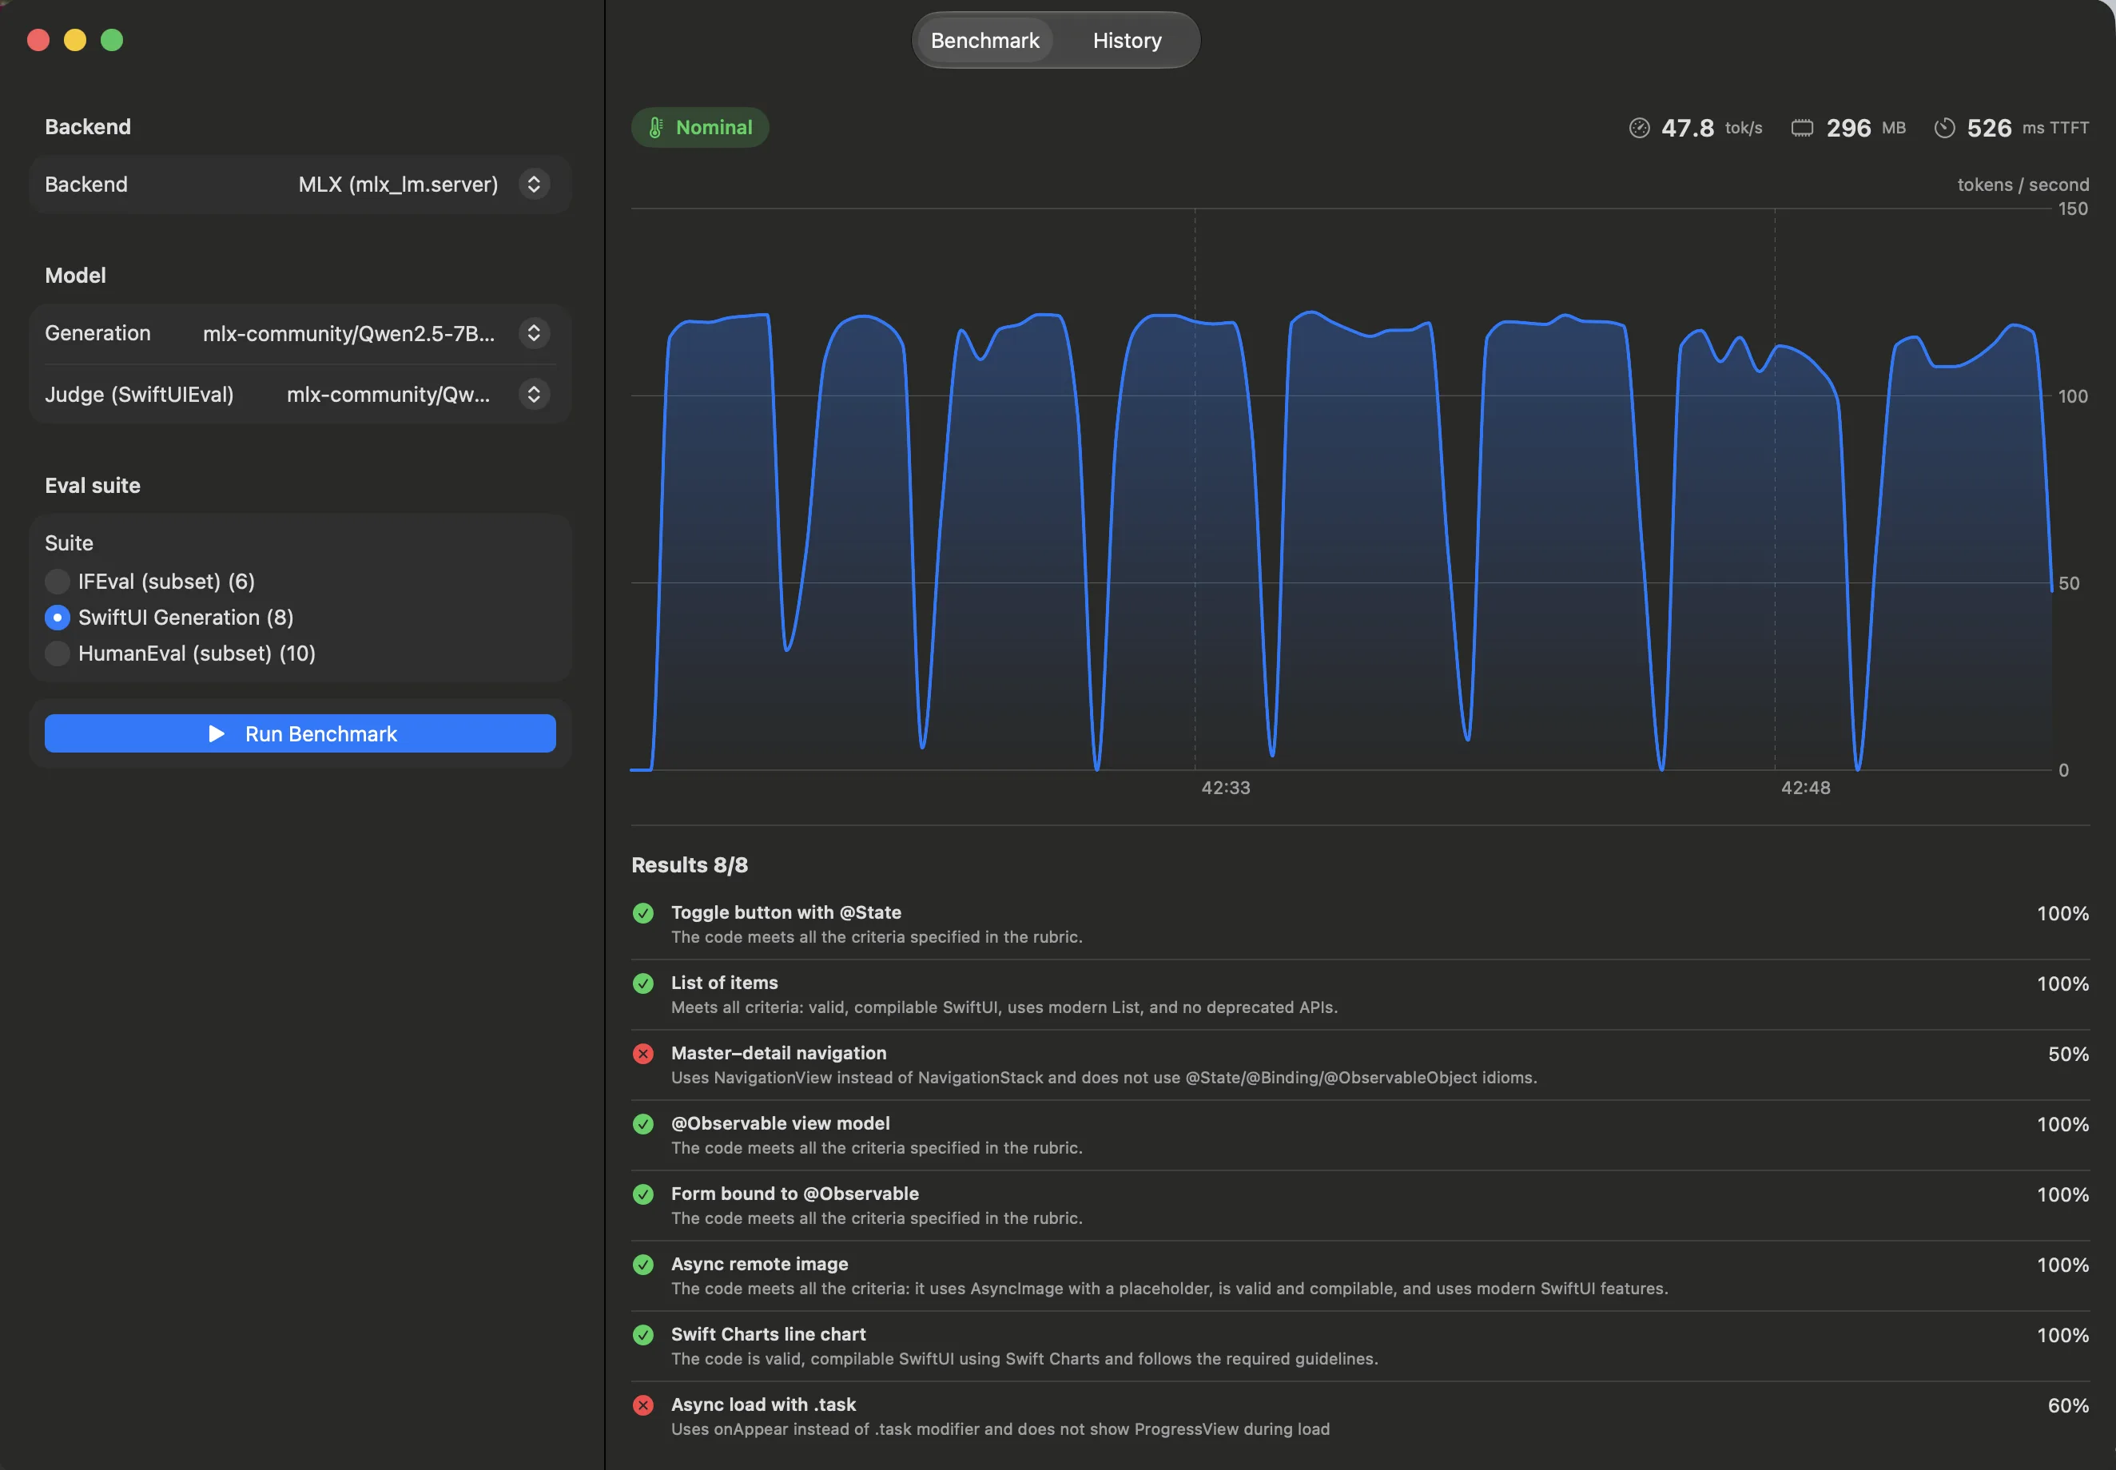
Task: Click the 60% score for Async load with .task
Action: tap(2068, 1404)
